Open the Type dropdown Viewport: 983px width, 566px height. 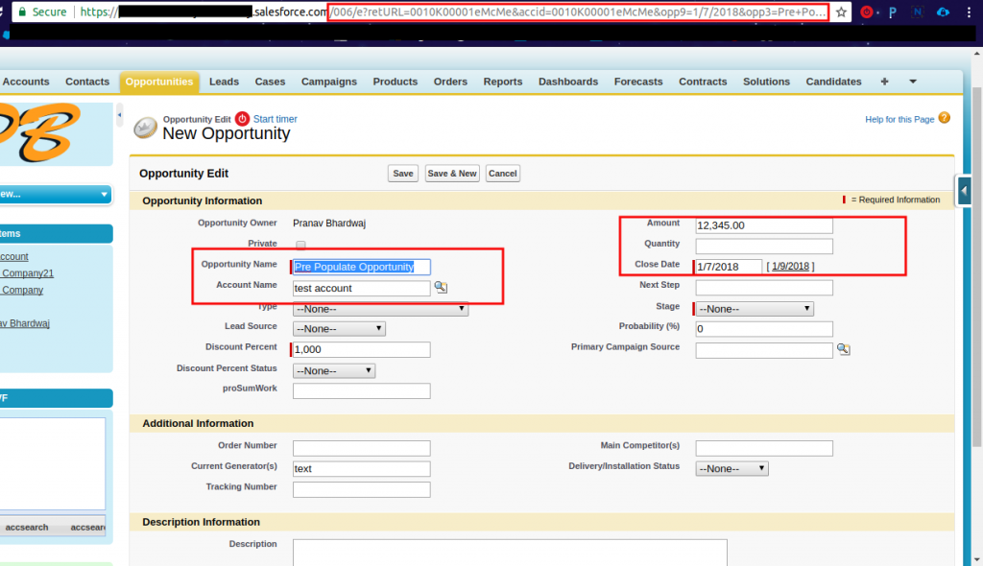[380, 309]
